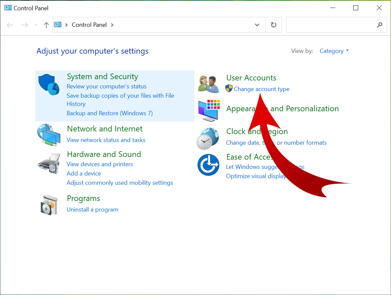
Task: Go back with the left arrow
Action: (x=10, y=25)
